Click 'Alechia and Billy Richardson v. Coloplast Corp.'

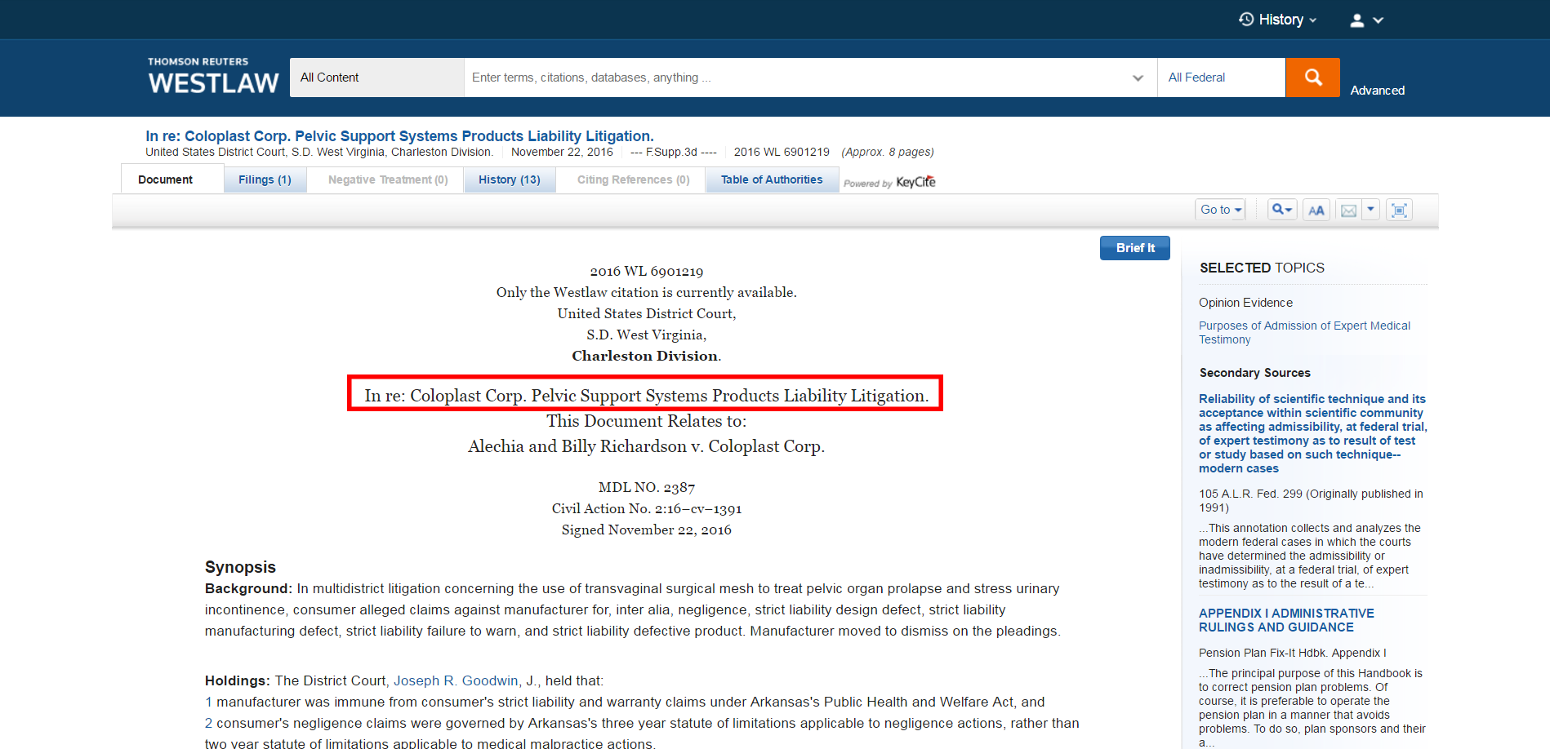pos(647,446)
